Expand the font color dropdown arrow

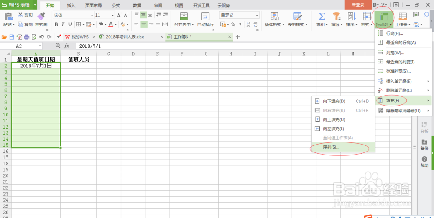115,25
